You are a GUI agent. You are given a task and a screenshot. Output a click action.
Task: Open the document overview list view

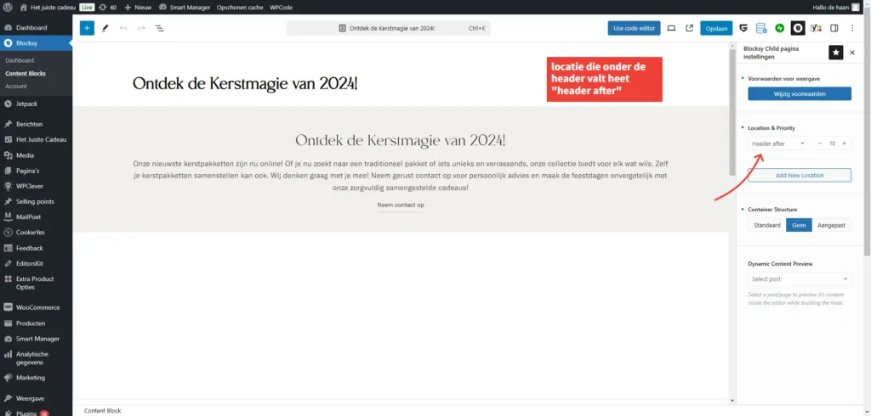tap(159, 28)
